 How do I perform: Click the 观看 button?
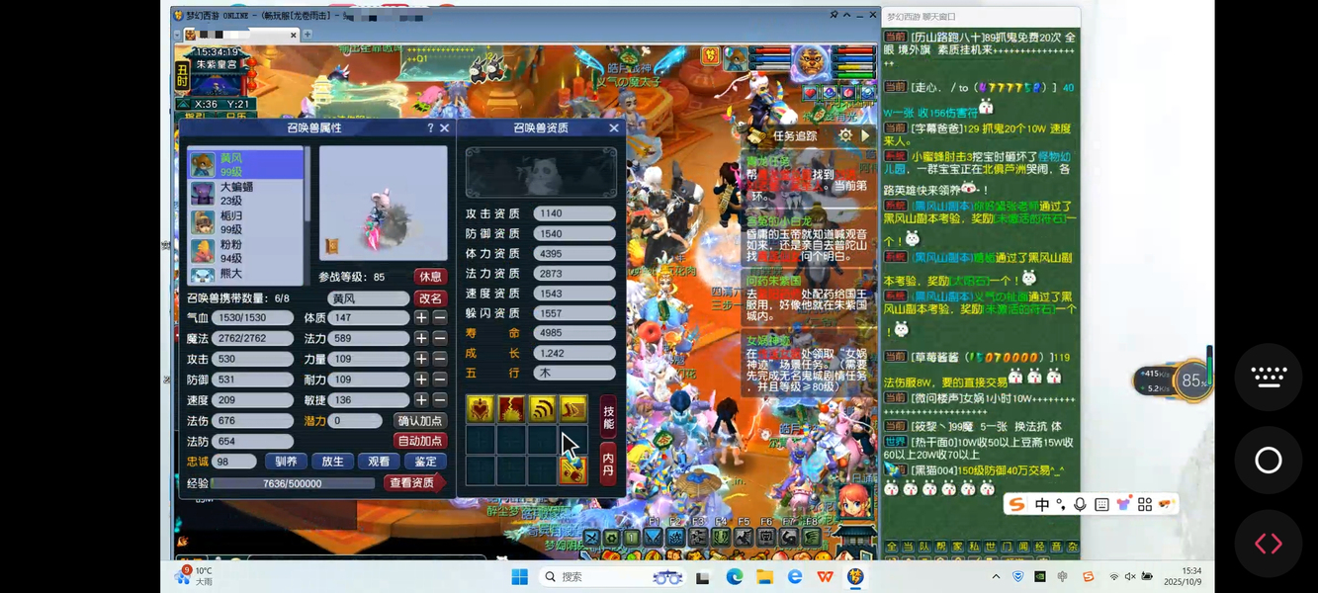coord(379,462)
